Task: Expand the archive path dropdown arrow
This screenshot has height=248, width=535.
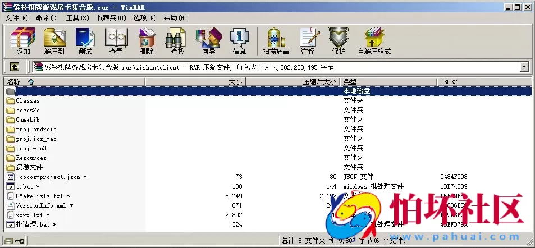Action: pyautogui.click(x=524, y=67)
